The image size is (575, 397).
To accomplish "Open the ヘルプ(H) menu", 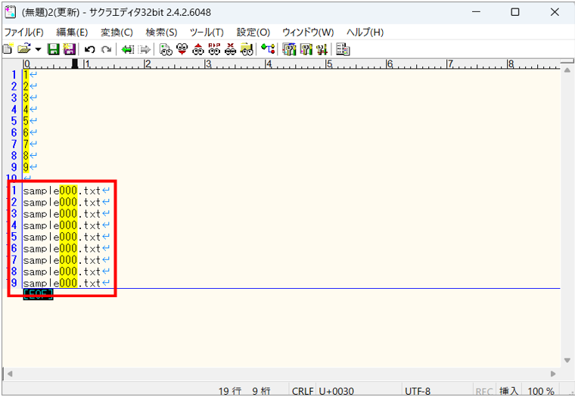I will [365, 33].
